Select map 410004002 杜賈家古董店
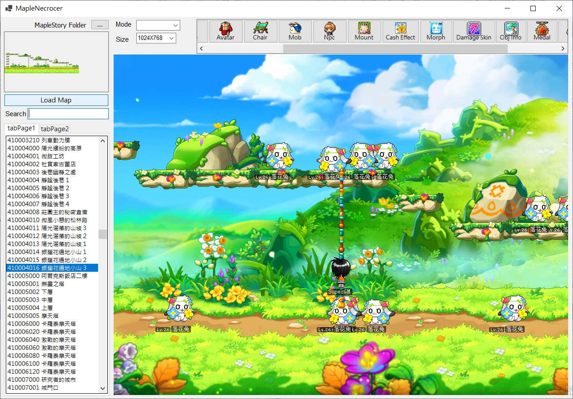The height and width of the screenshot is (399, 573). (52, 164)
